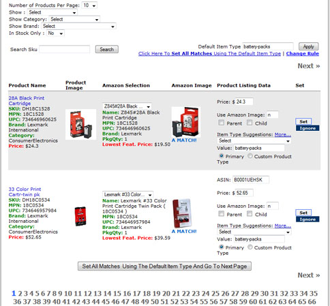
Task: Select current page 1 in pagination
Action: (14, 294)
